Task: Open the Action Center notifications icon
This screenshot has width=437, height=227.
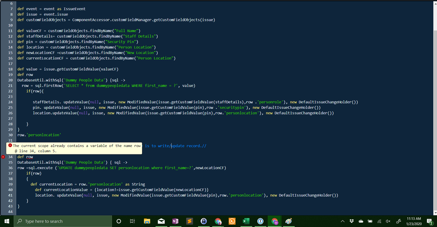Action: 430,221
